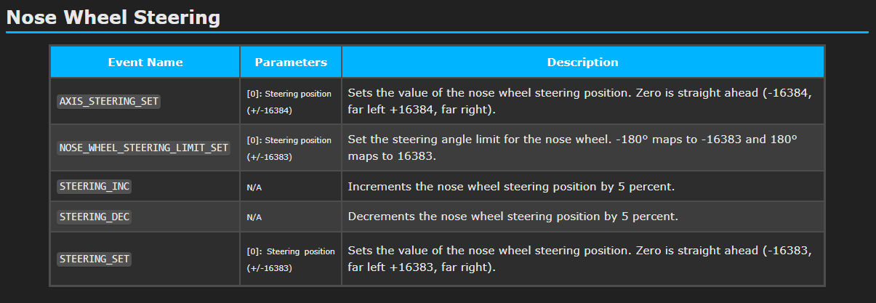Click the blue line under the heading
This screenshot has height=303, width=876.
(437, 32)
